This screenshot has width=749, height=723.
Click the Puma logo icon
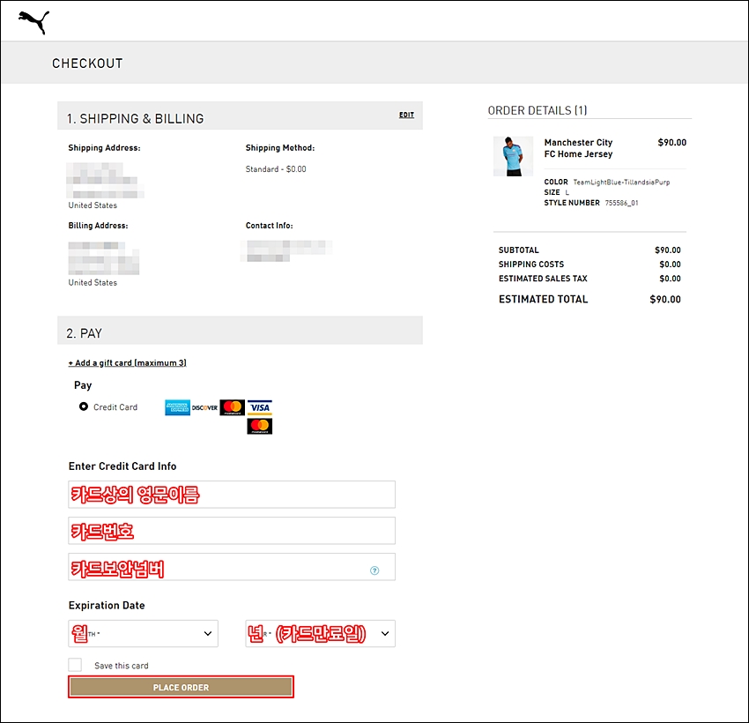point(33,22)
